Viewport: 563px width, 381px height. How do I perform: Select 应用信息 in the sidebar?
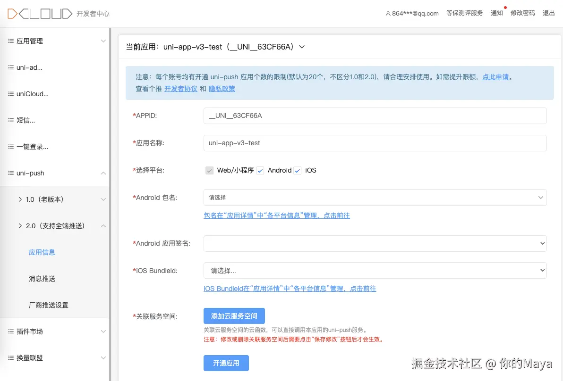[x=42, y=252]
